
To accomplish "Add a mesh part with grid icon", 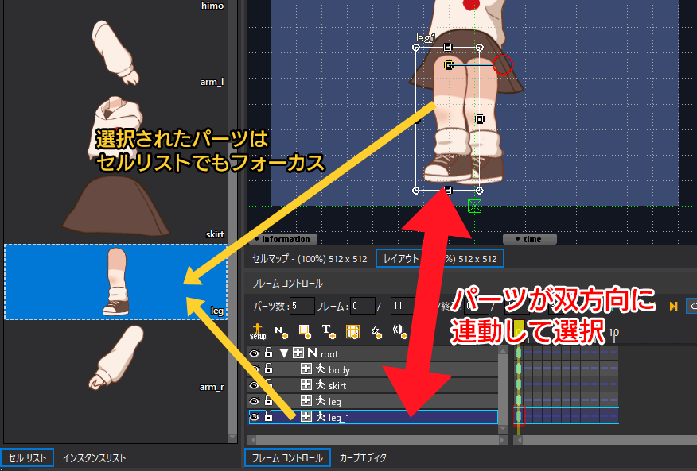I will (x=352, y=332).
